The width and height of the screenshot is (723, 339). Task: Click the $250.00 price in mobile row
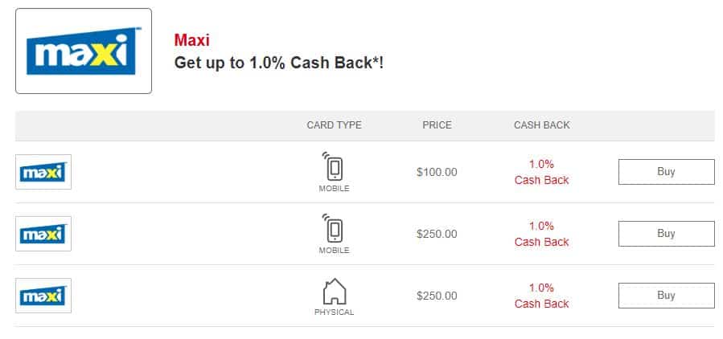[x=437, y=234]
